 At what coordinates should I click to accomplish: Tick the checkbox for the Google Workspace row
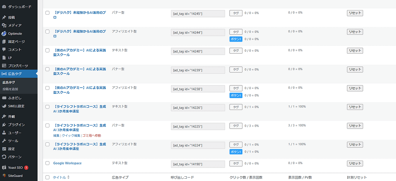coord(48,163)
